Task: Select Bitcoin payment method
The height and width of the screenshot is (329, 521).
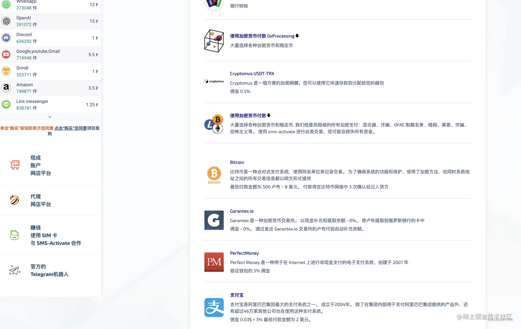Action: (237, 162)
